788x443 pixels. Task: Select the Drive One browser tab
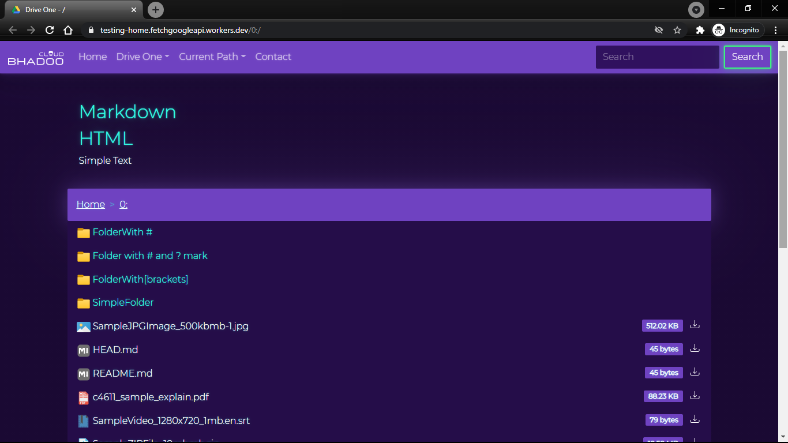coord(73,10)
